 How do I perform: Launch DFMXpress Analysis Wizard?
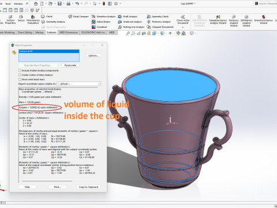[246, 21]
